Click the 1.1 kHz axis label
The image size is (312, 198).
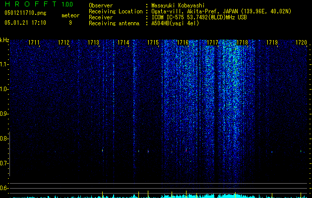[x=4, y=64]
